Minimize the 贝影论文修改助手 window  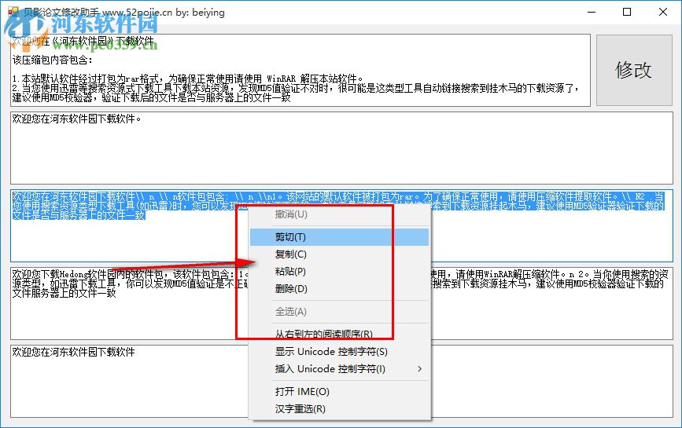pyautogui.click(x=592, y=12)
